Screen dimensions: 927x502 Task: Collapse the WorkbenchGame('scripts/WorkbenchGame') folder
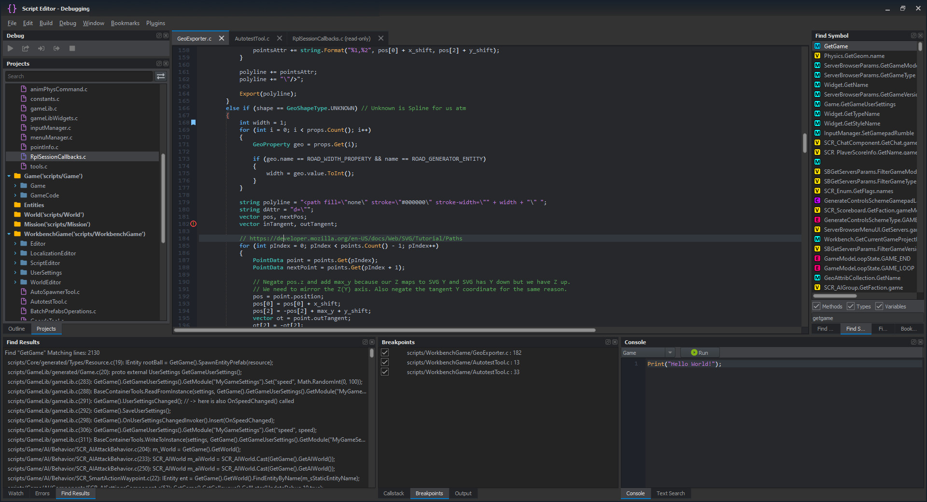pos(9,234)
